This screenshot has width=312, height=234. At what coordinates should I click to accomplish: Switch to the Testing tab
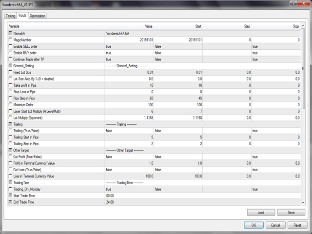pyautogui.click(x=10, y=16)
